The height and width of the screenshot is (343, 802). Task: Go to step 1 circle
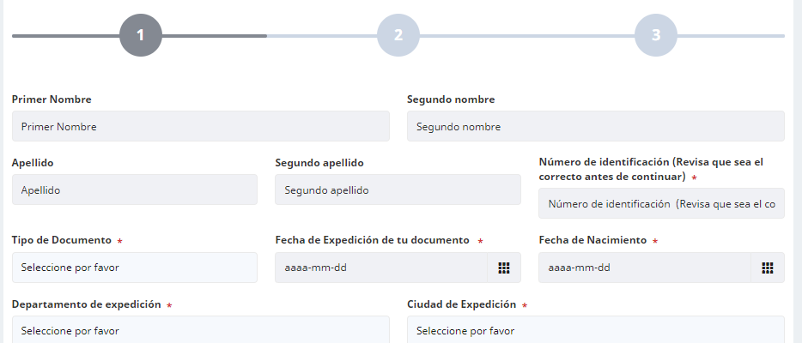point(141,35)
